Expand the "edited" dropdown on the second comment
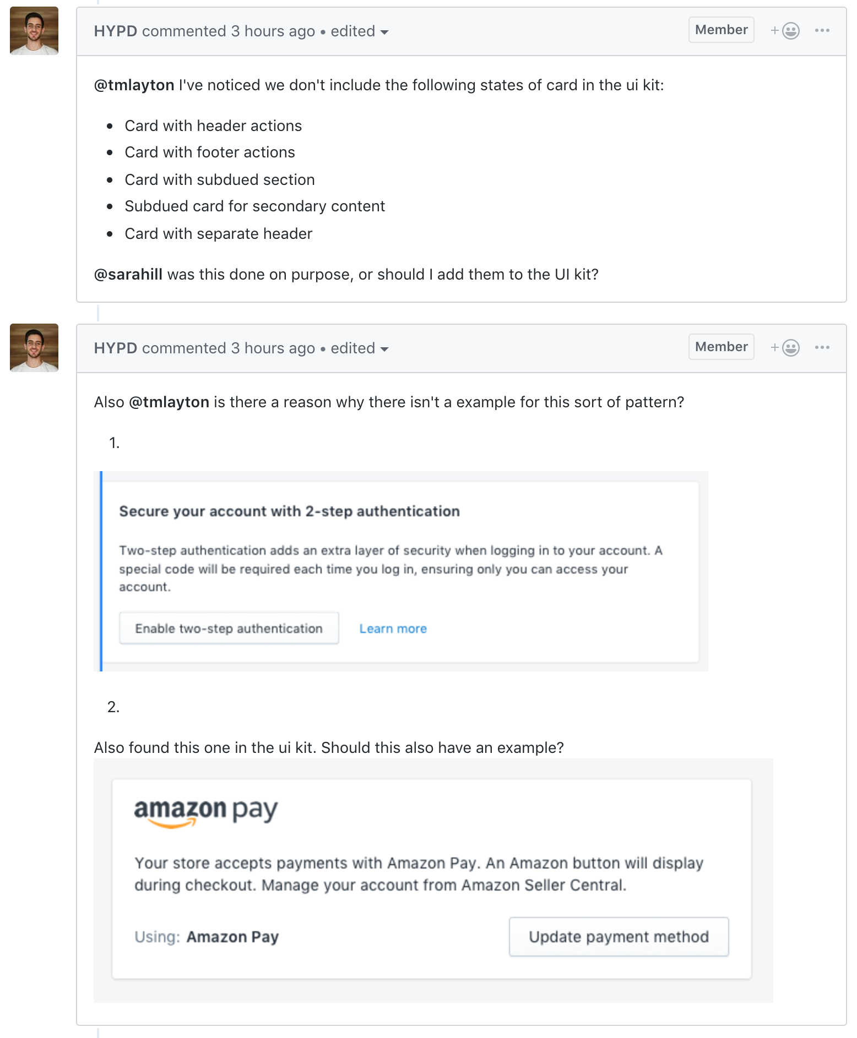The image size is (857, 1038). click(359, 348)
